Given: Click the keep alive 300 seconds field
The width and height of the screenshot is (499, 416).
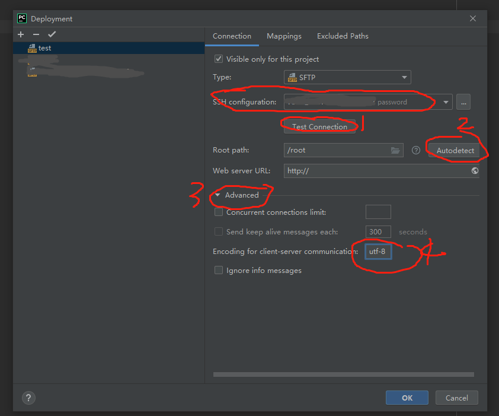Looking at the screenshot, I should click(x=378, y=232).
